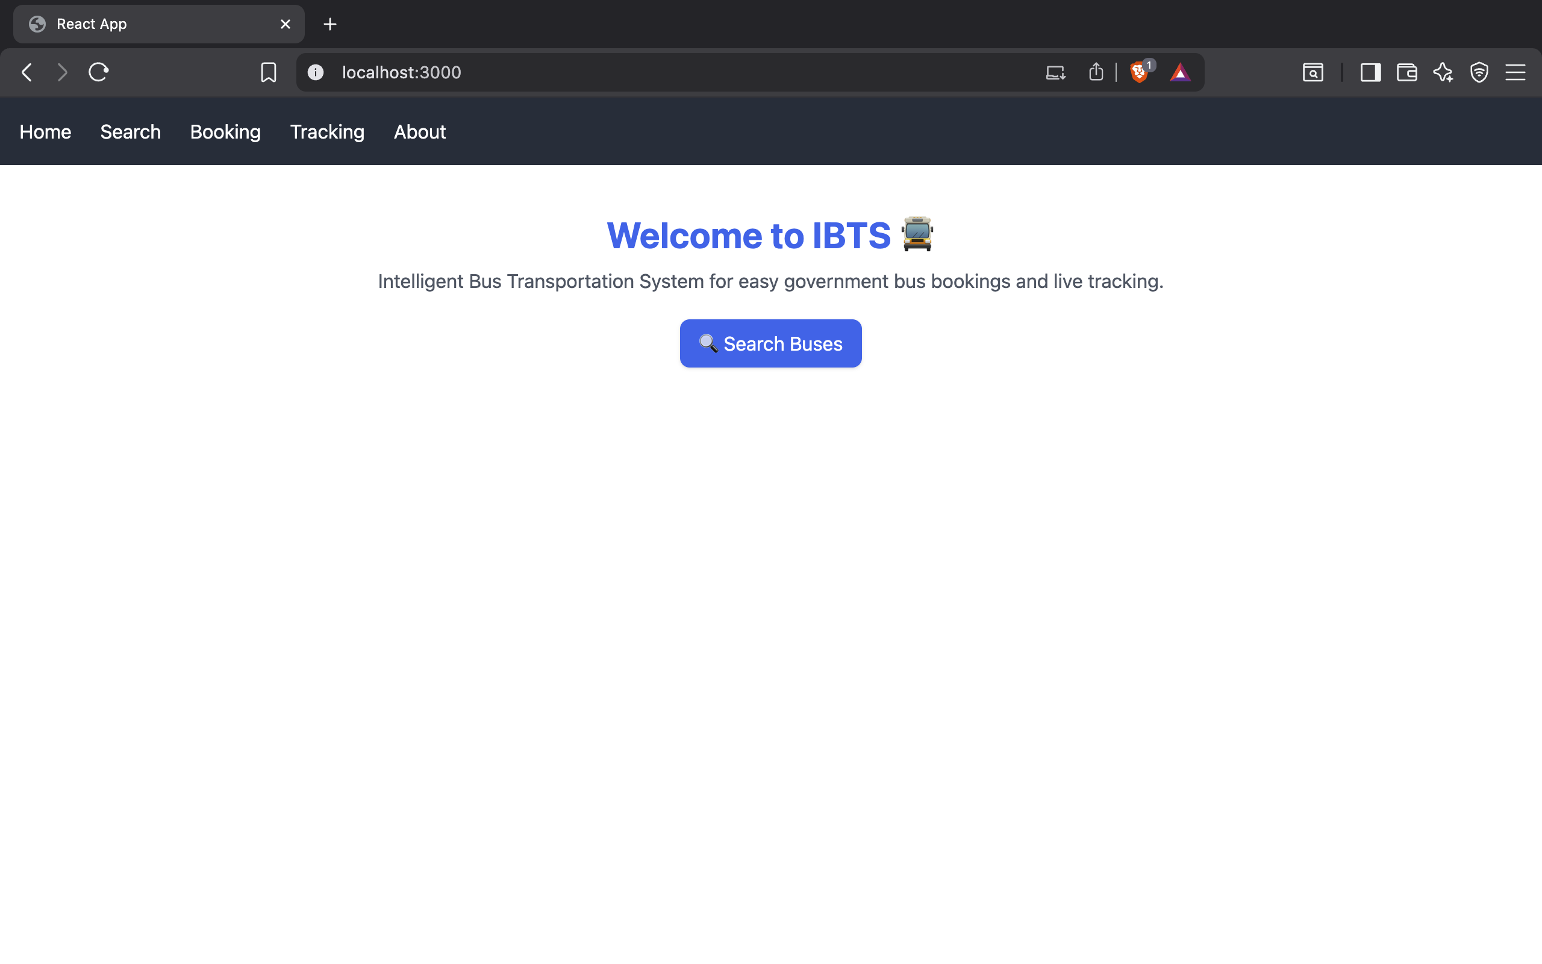
Task: Click the share page icon
Action: [x=1095, y=73]
